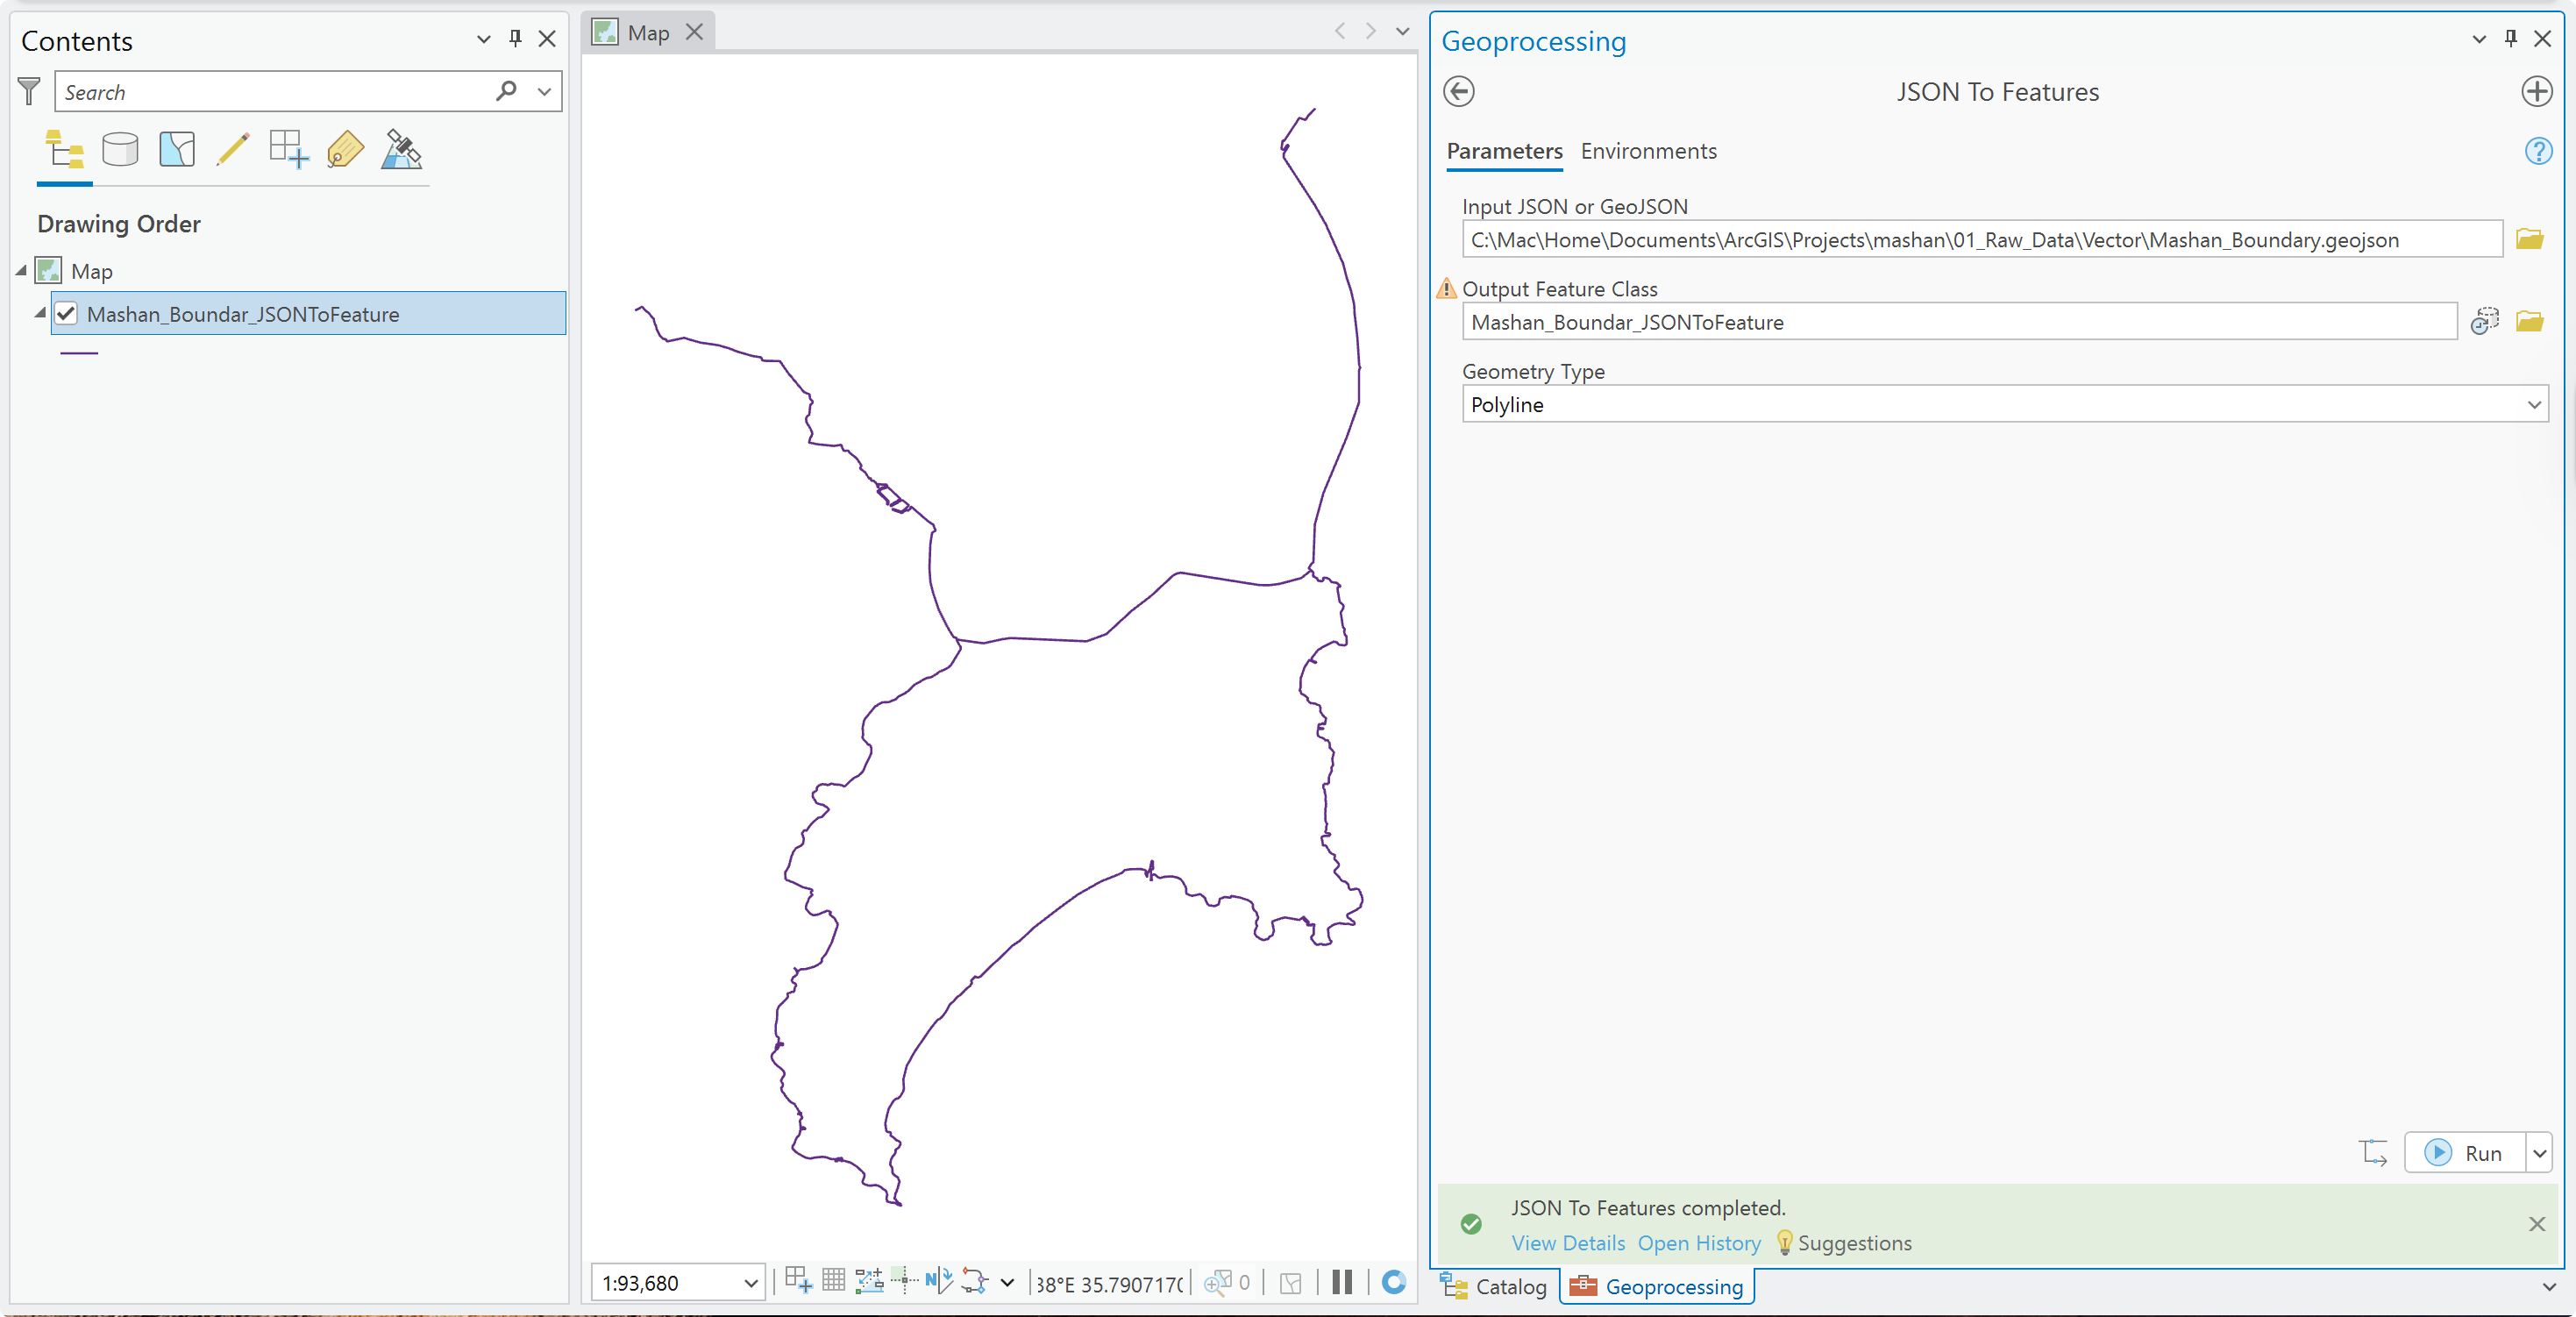Click the output warning triangle icon
The width and height of the screenshot is (2576, 1317).
tap(1446, 289)
